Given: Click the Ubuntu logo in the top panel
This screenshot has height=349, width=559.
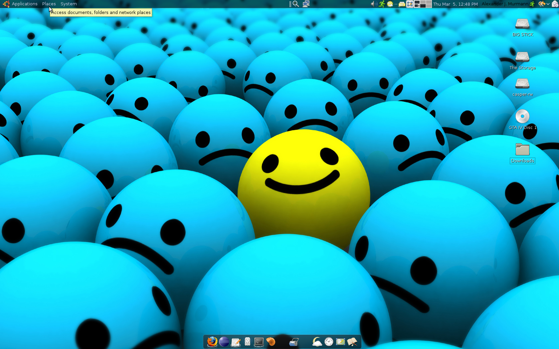Looking at the screenshot, I should coord(6,4).
